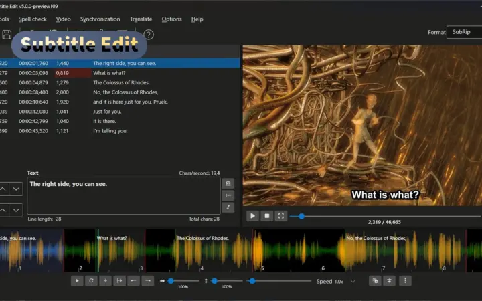This screenshot has height=301, width=482.
Task: Click the red-highlighted duration 0,819 cell
Action: click(x=73, y=73)
